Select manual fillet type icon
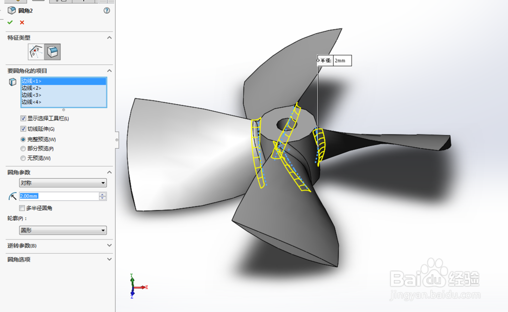The image size is (508, 312). pyautogui.click(x=36, y=52)
